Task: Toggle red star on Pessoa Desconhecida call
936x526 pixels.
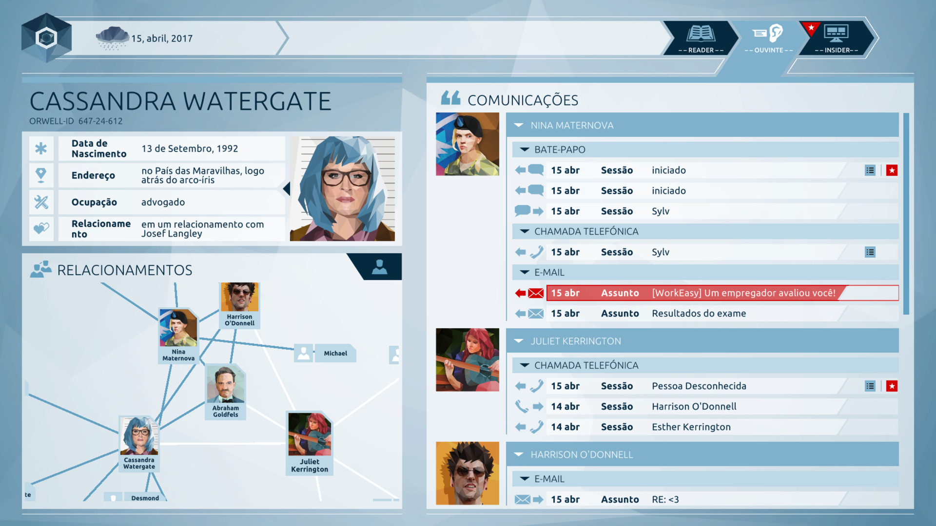Action: coord(892,386)
